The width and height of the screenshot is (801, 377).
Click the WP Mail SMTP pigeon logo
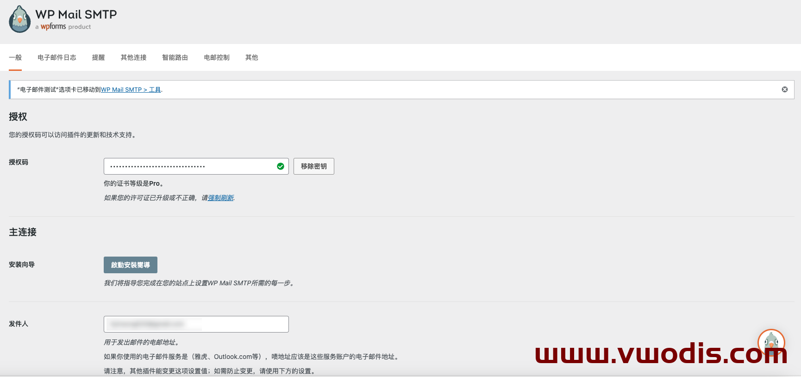point(19,19)
